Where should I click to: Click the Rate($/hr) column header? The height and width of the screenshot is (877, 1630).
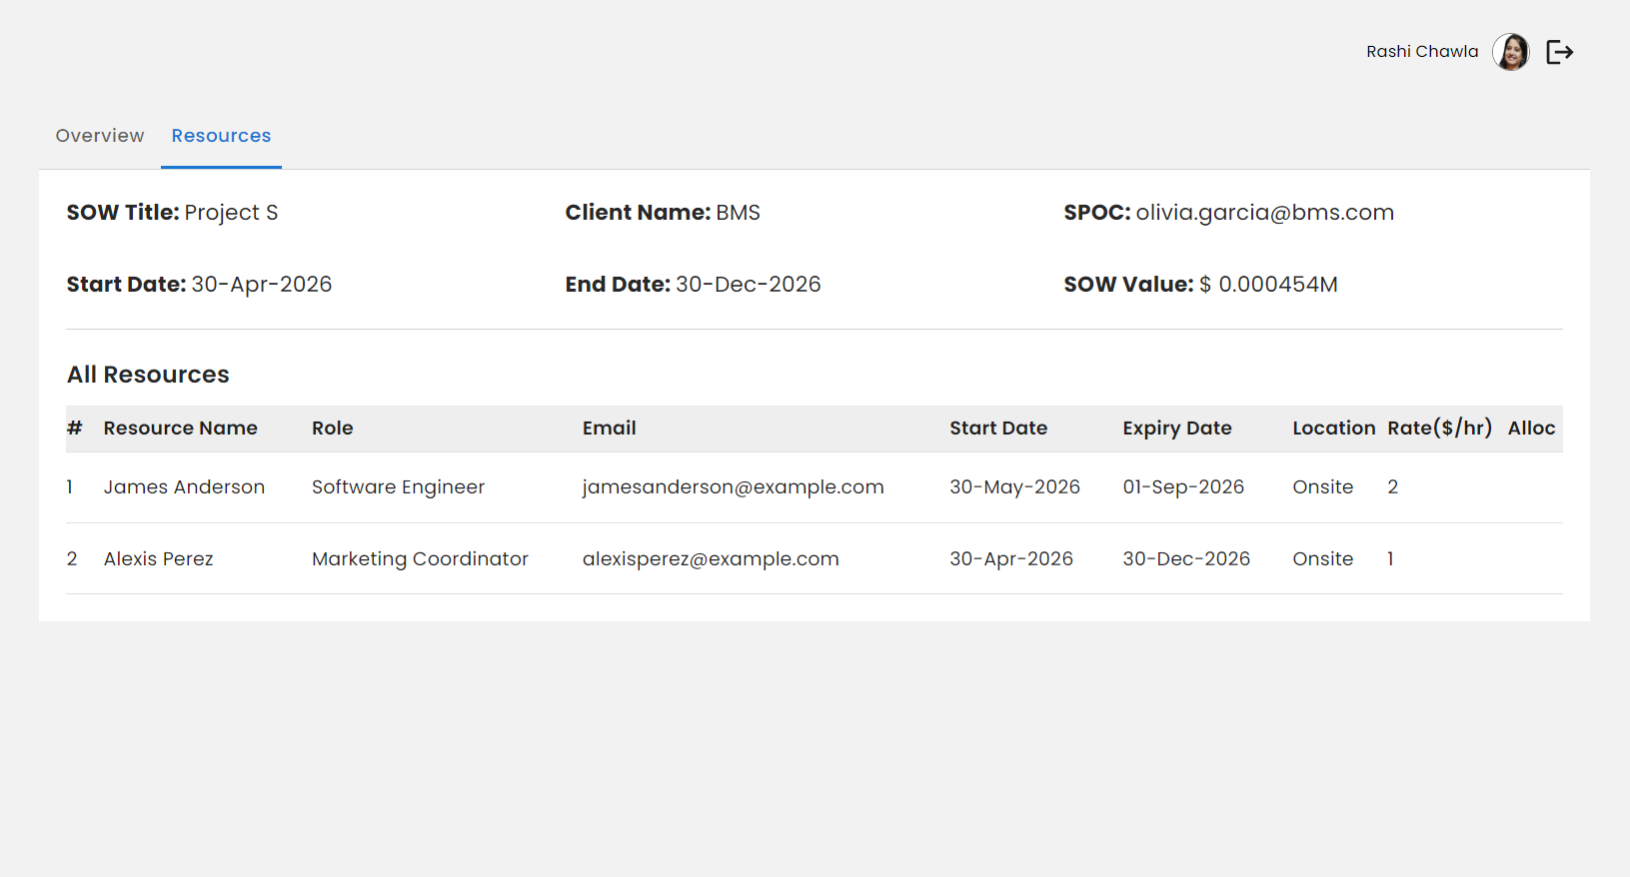click(x=1439, y=429)
